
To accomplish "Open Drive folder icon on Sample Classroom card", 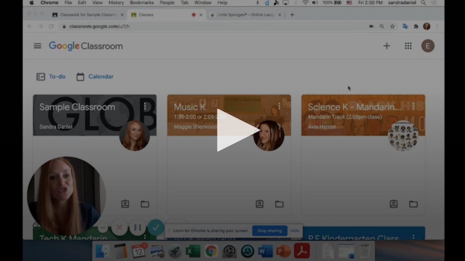I will (145, 204).
